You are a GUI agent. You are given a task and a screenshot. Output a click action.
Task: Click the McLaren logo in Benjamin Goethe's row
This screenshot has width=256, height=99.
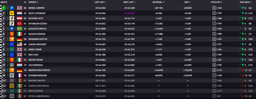click(x=12, y=39)
